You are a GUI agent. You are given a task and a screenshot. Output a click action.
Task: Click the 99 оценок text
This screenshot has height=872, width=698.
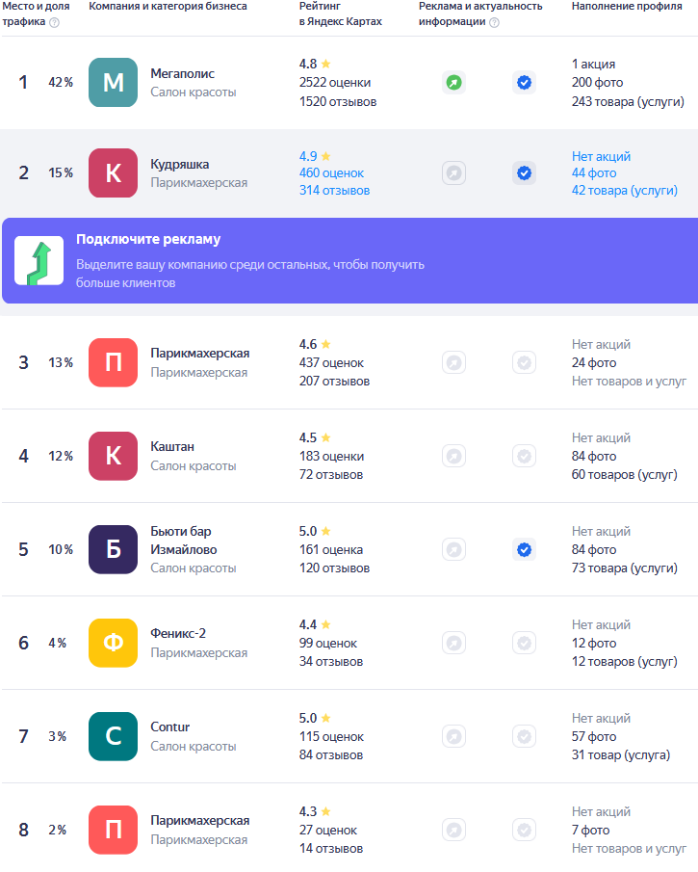tap(328, 643)
